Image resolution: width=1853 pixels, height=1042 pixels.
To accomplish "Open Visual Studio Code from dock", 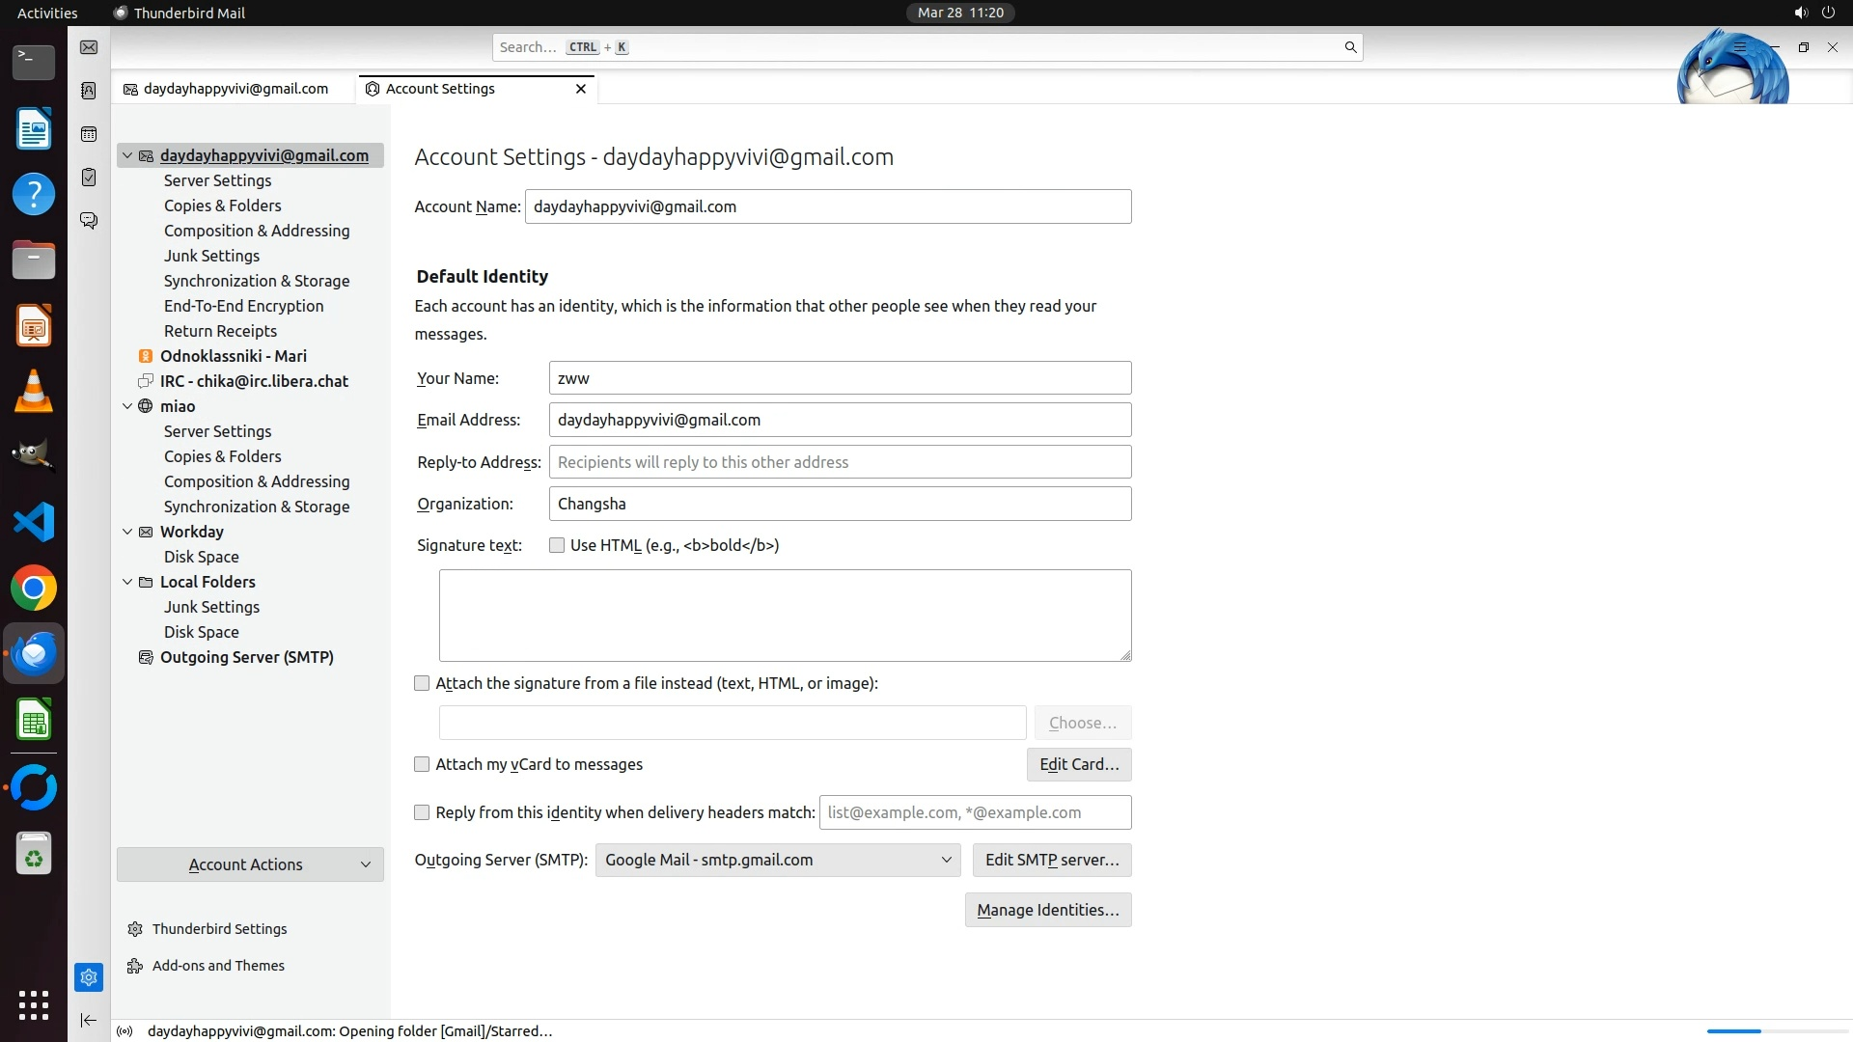I will (34, 523).
